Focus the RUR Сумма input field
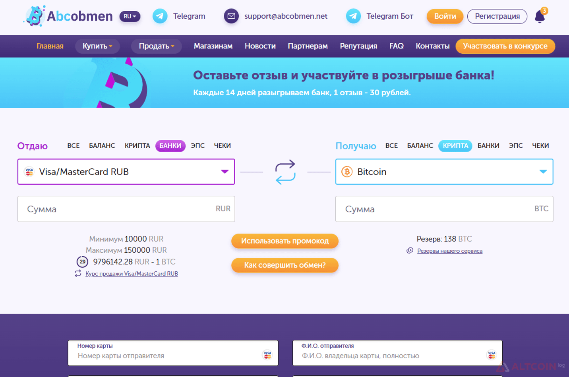This screenshot has width=569, height=377. coord(126,209)
